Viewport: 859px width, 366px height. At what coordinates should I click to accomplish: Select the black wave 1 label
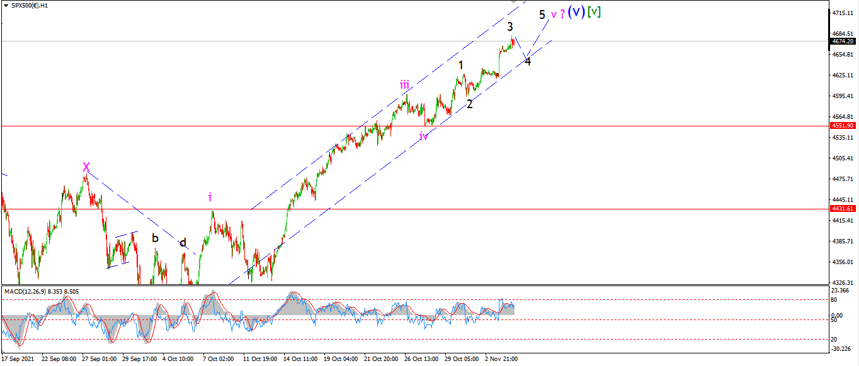tap(461, 65)
